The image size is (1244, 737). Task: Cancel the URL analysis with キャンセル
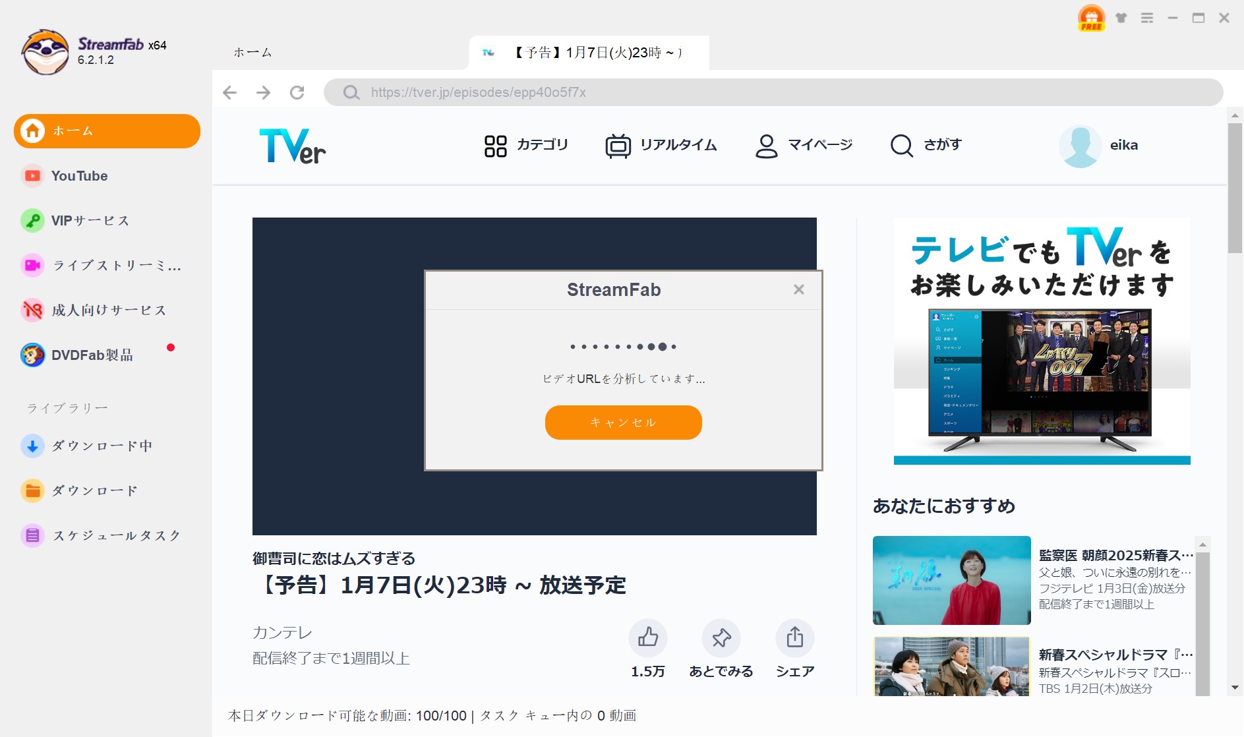(624, 423)
